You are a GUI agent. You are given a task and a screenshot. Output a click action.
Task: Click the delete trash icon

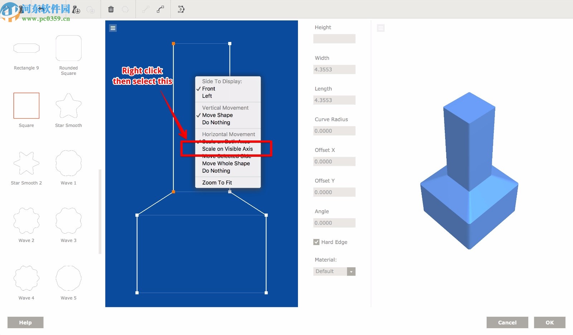[111, 9]
